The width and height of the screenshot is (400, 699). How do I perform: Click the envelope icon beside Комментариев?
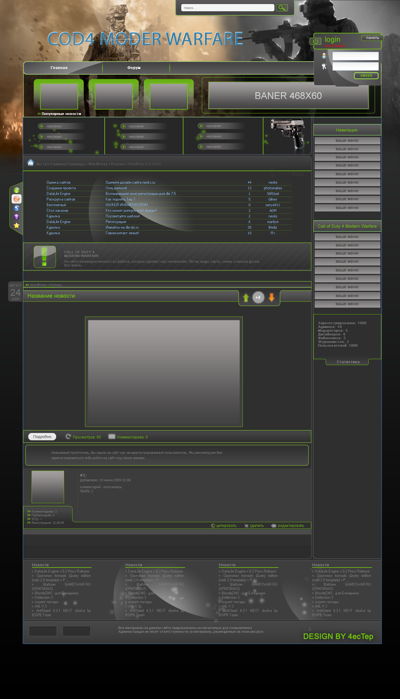coord(112,437)
